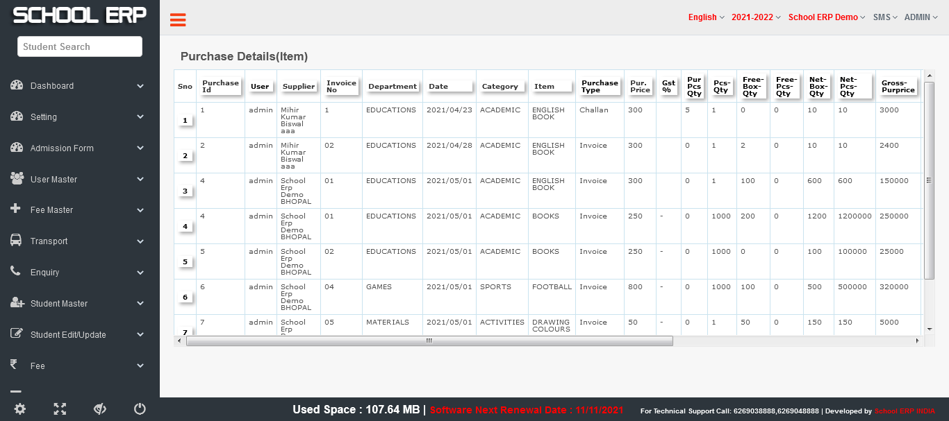Click the Transport bus icon
This screenshot has width=949, height=421.
point(16,240)
